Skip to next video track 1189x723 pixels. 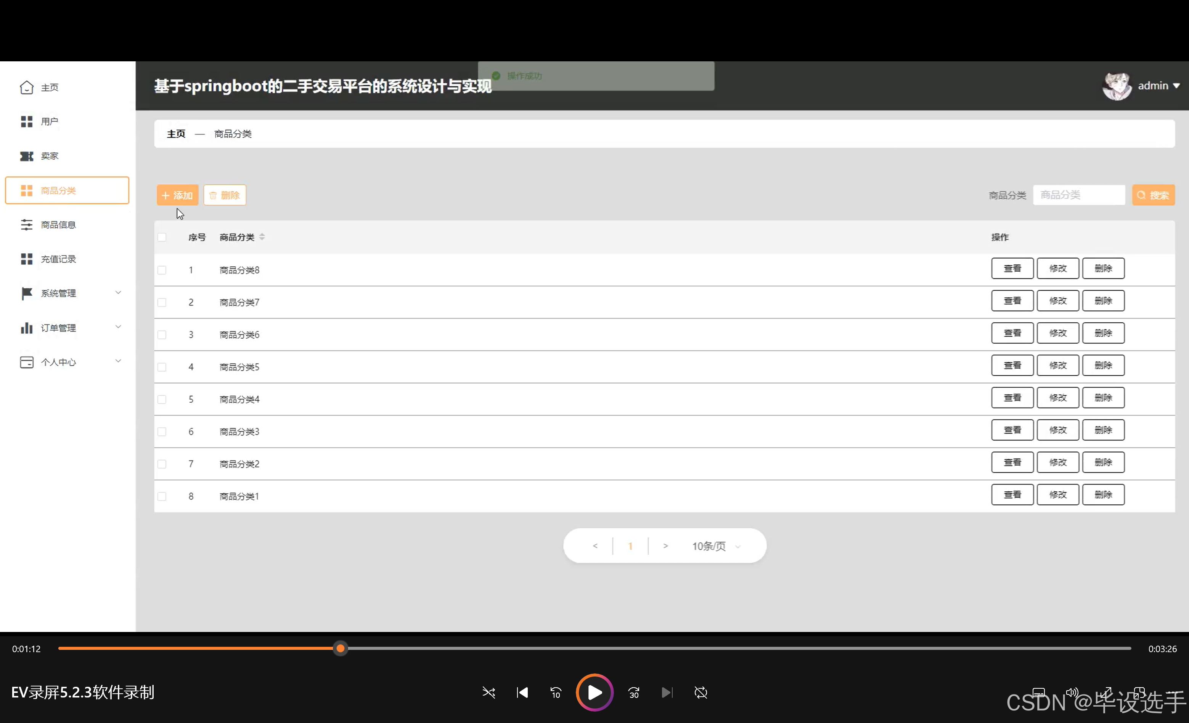coord(667,693)
